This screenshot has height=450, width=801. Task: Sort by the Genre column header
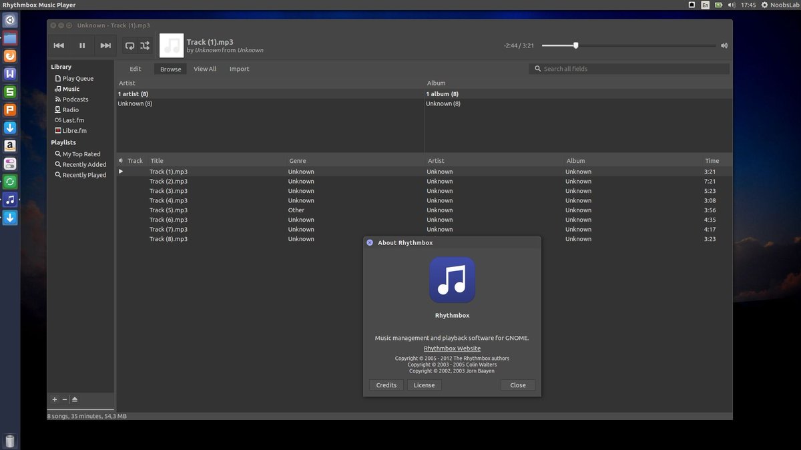[x=355, y=161]
